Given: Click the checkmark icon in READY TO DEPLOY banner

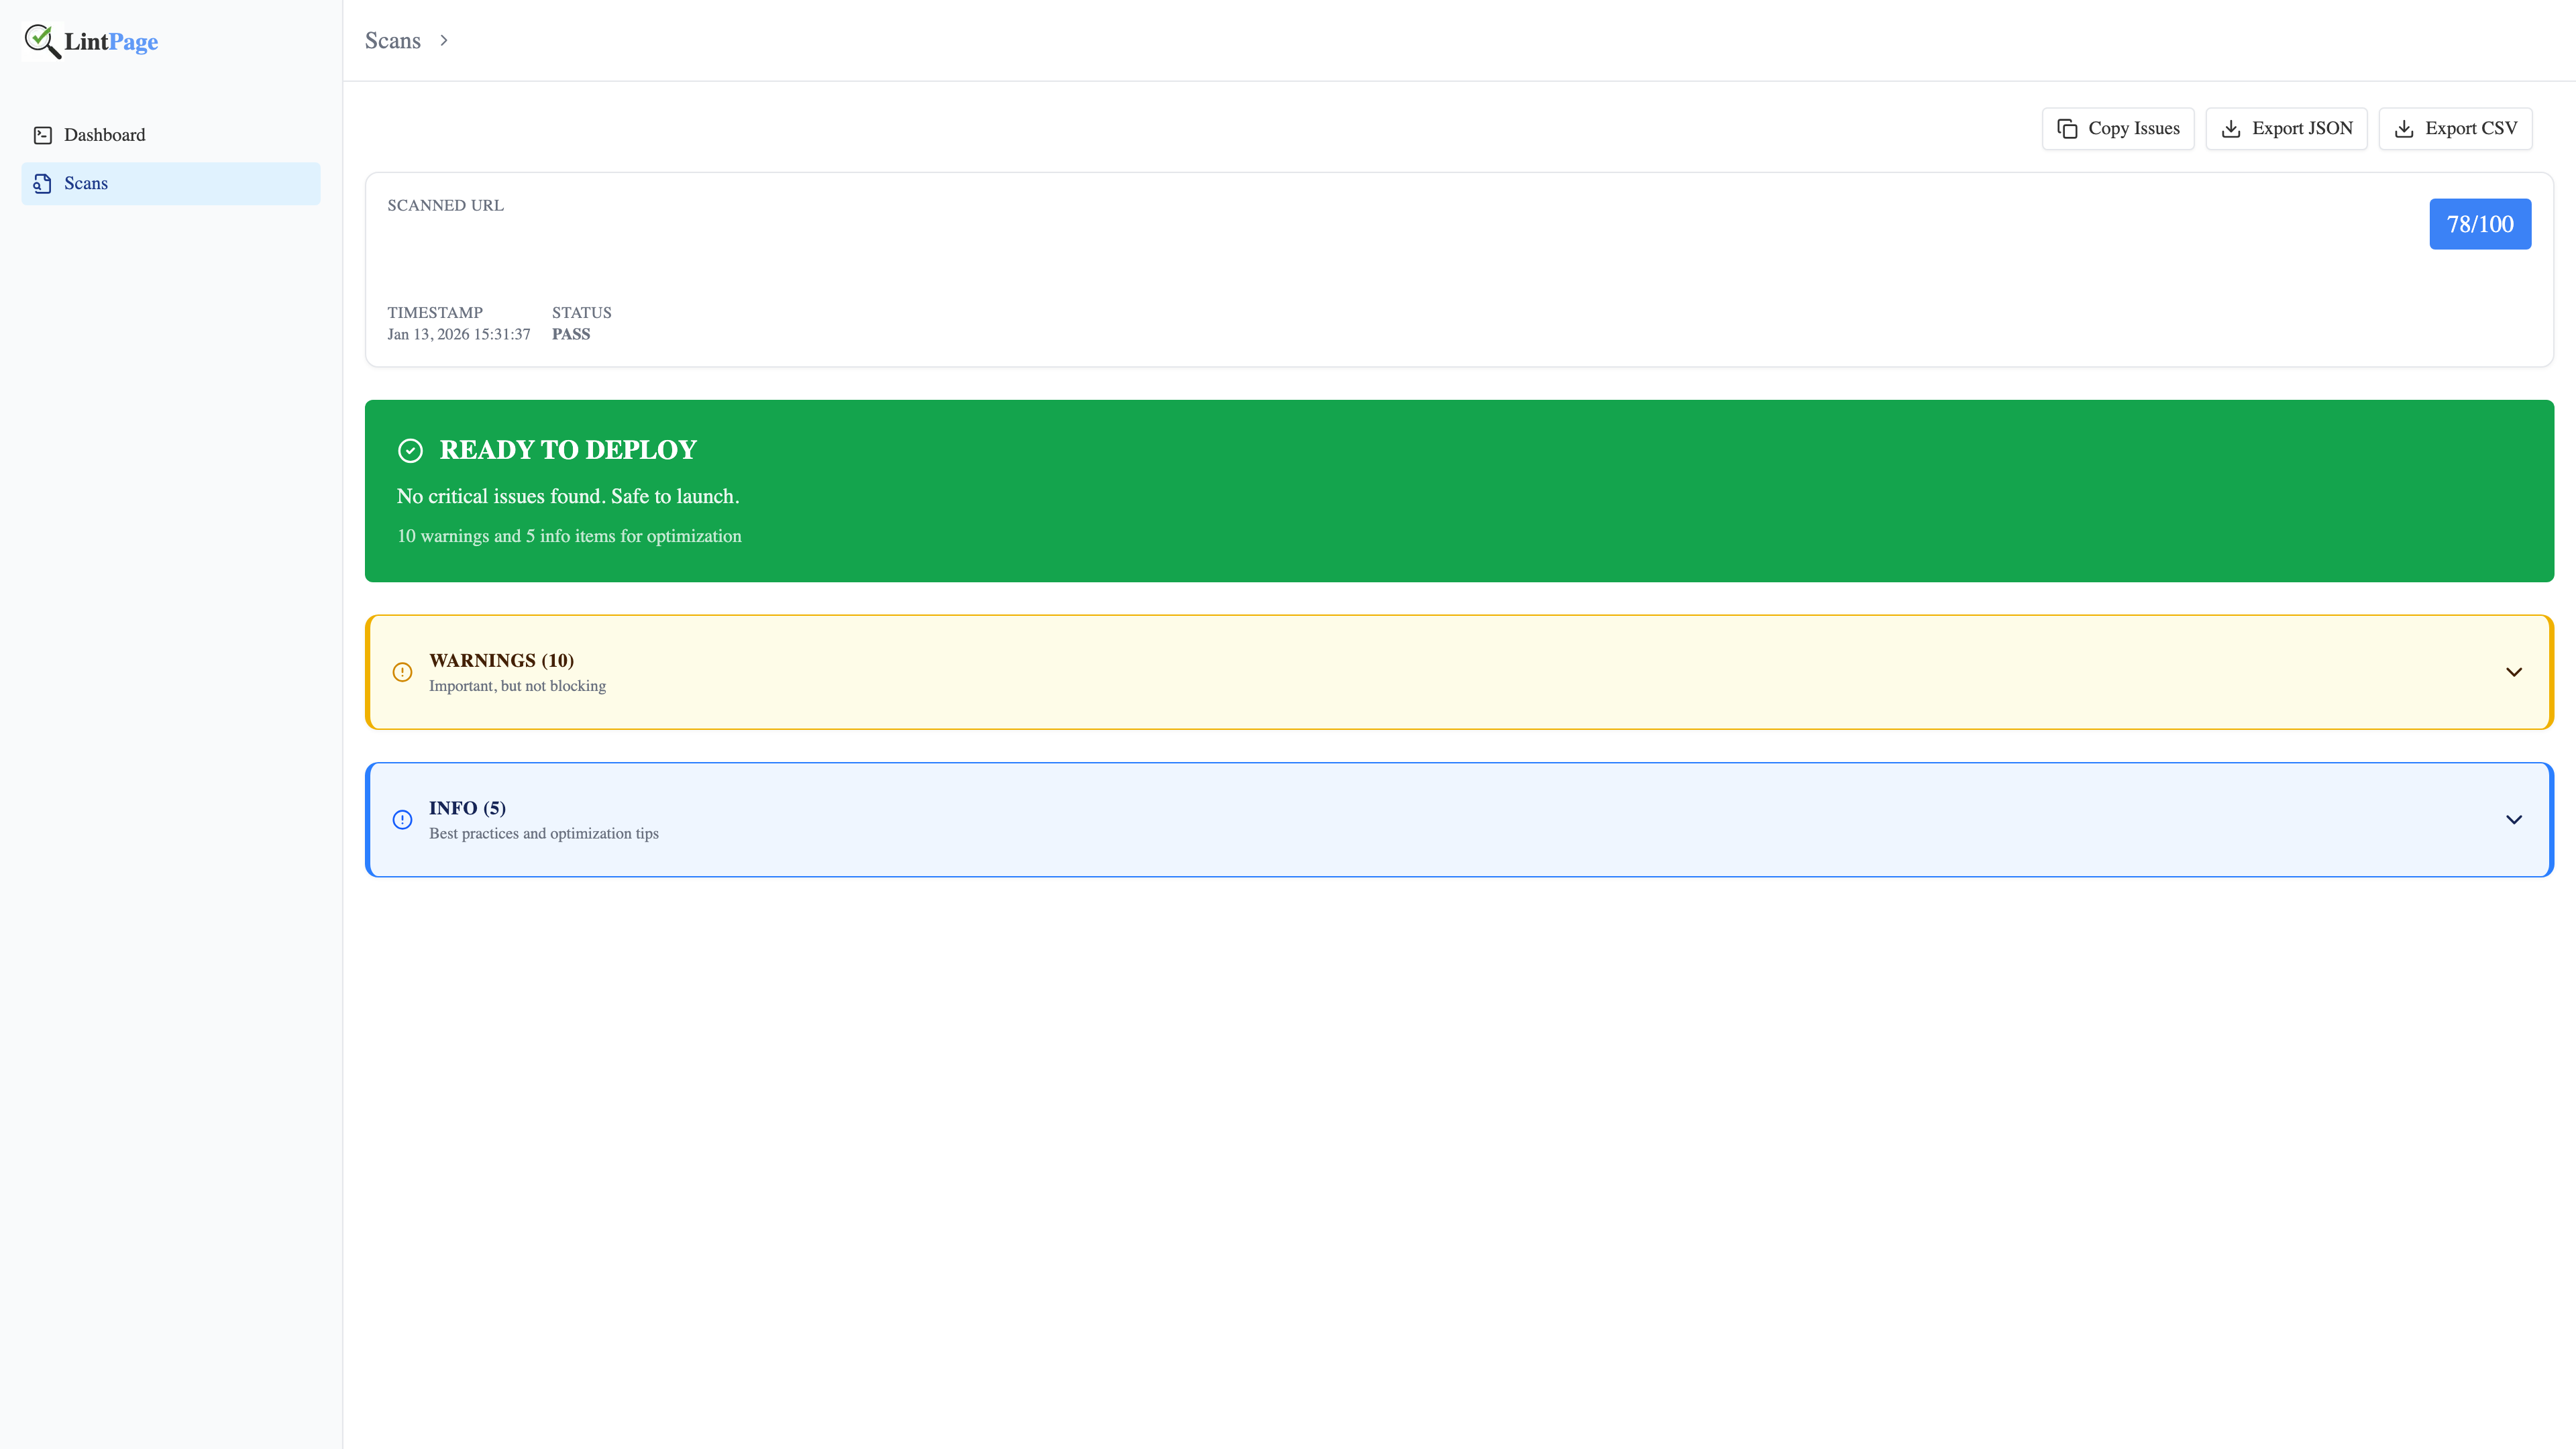Looking at the screenshot, I should tap(410, 450).
